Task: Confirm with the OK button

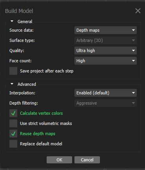Action: point(59,160)
